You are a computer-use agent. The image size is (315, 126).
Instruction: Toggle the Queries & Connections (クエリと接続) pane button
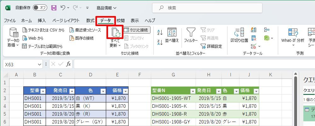click(136, 30)
